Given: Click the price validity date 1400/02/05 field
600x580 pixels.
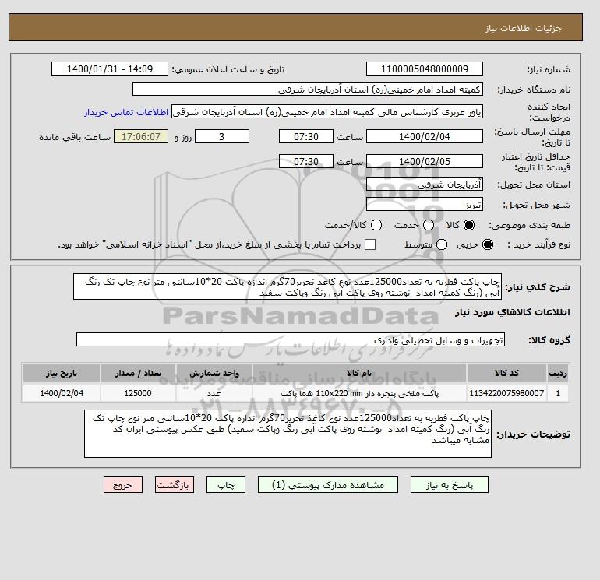Looking at the screenshot, I should pos(425,161).
